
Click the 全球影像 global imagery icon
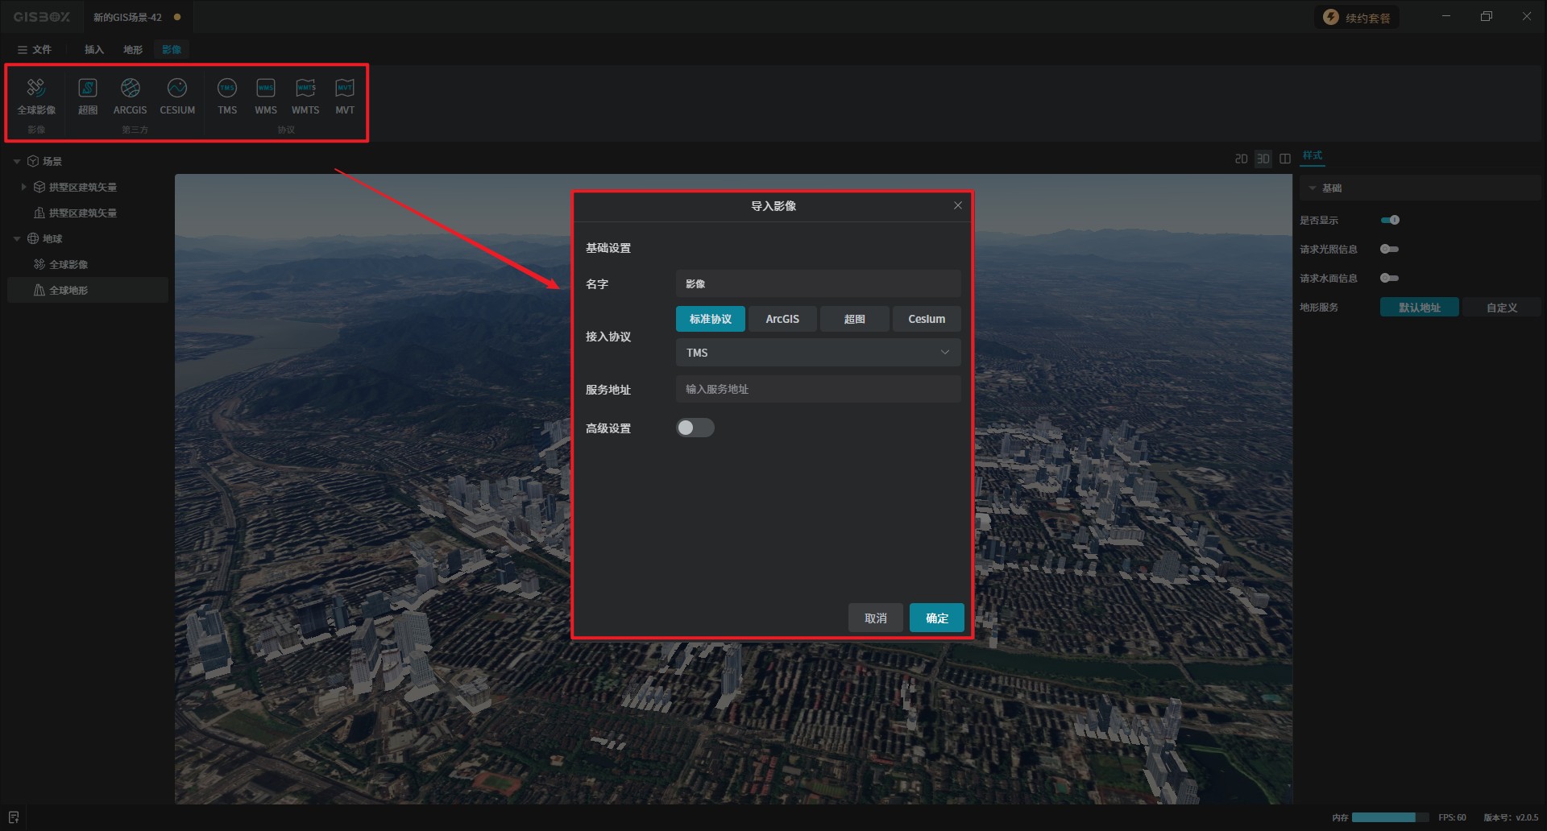[36, 89]
